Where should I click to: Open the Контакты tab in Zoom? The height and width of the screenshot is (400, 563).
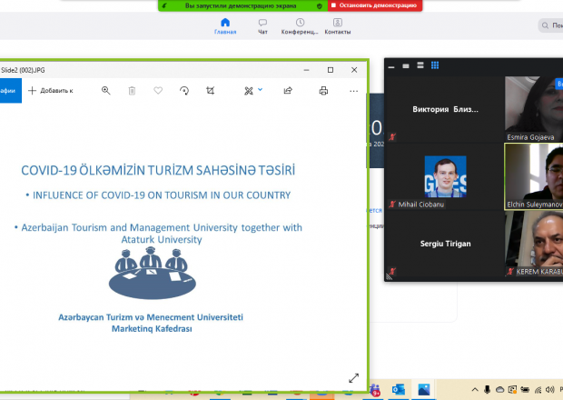[338, 26]
